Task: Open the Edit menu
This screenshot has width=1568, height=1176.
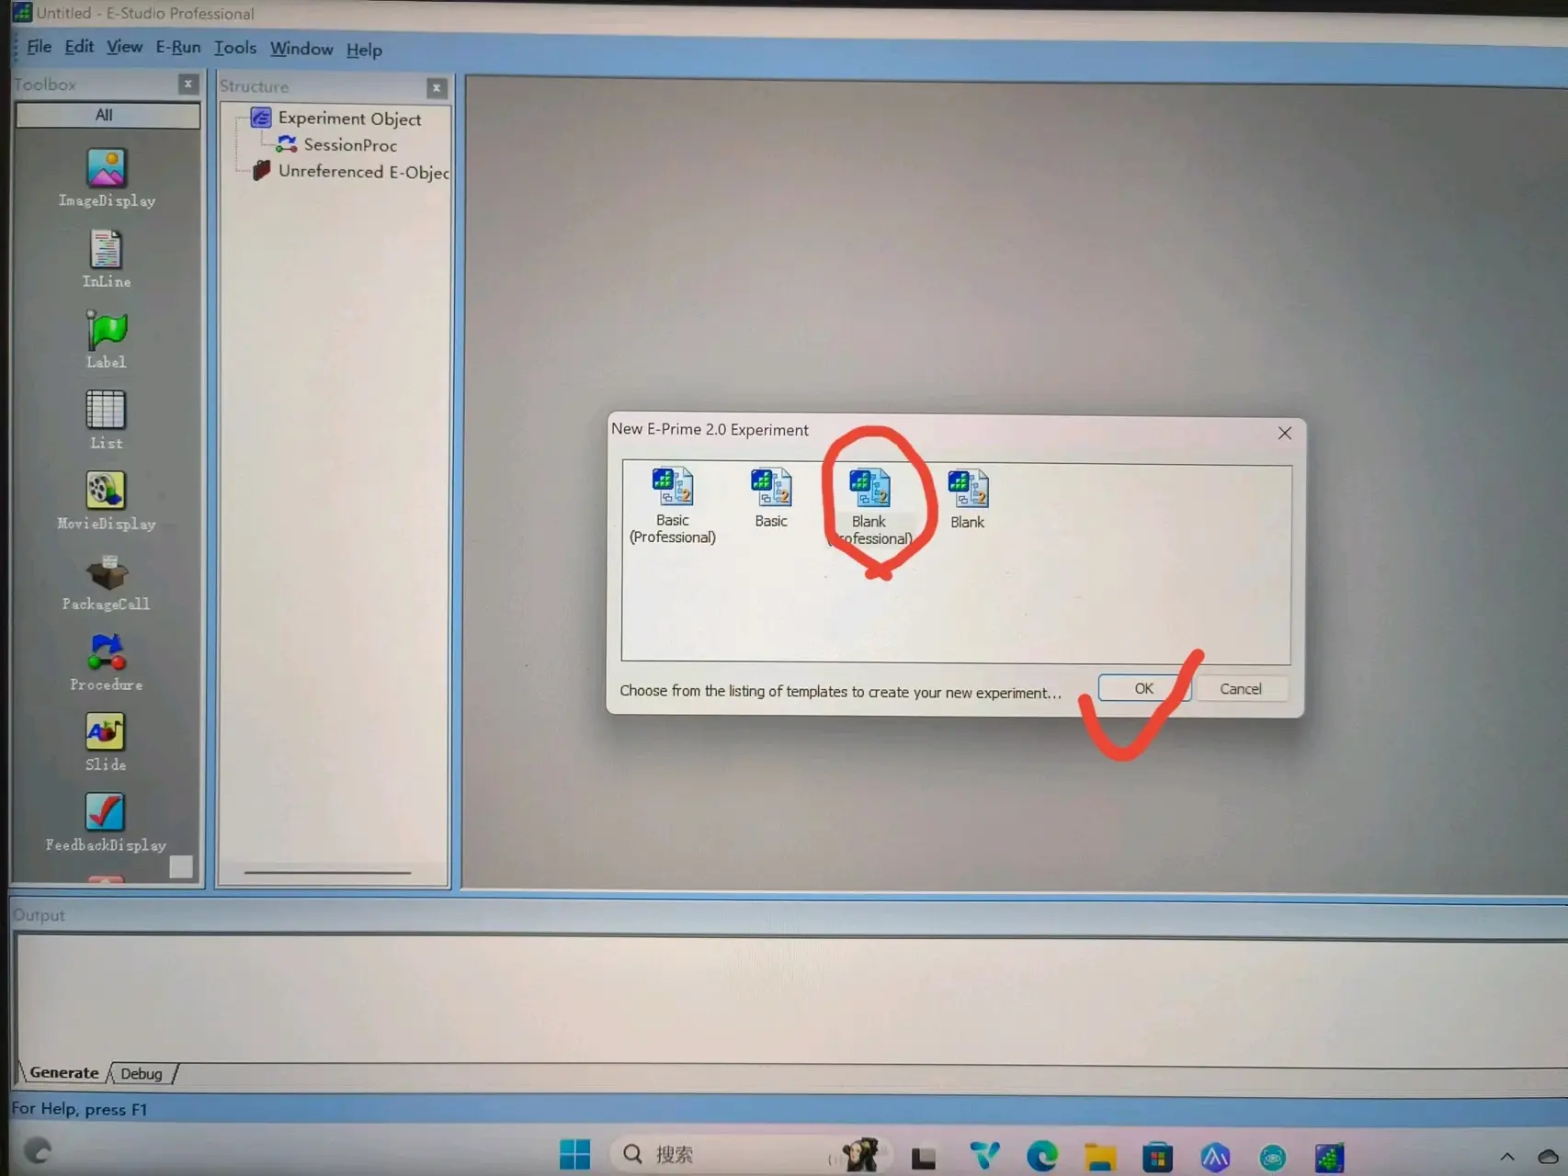Action: point(79,46)
